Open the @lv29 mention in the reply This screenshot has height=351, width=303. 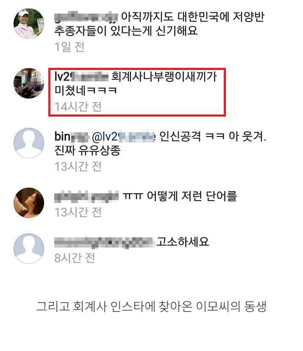click(123, 136)
